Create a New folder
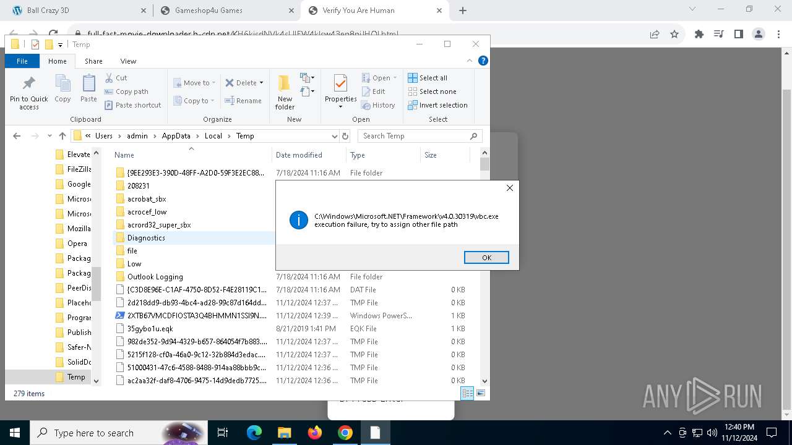792x445 pixels. pyautogui.click(x=285, y=93)
